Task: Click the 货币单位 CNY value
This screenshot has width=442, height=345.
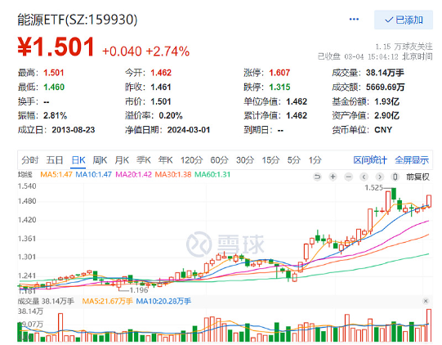Action: [383, 130]
